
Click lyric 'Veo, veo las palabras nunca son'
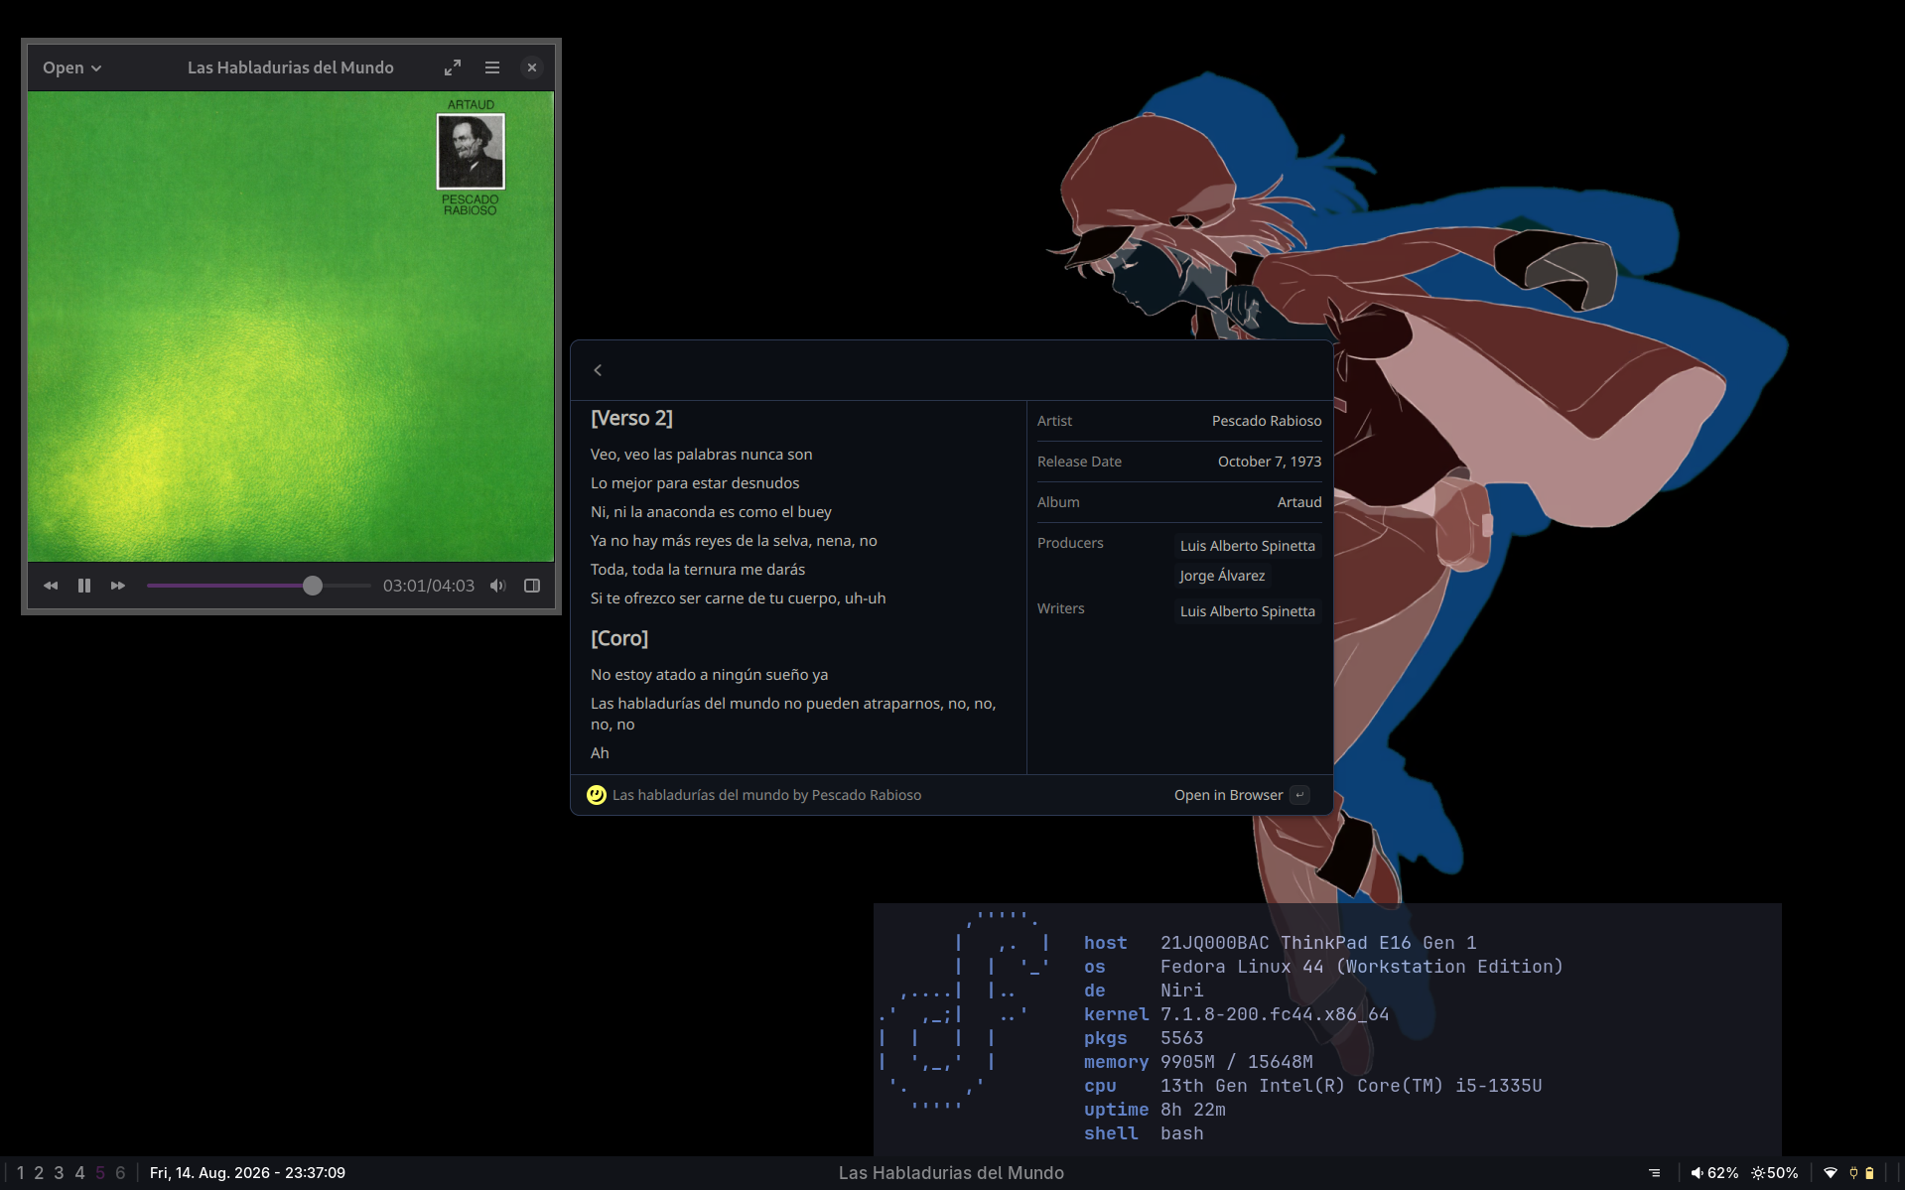[x=701, y=455]
